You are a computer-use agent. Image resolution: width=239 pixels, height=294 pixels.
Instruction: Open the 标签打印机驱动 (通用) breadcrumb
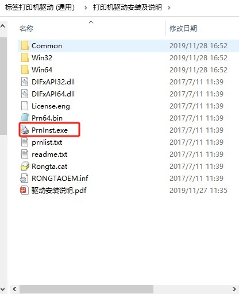click(x=40, y=7)
